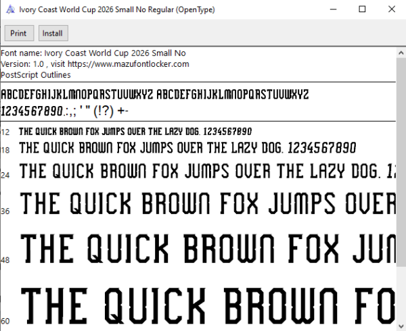
Task: Click the PostScript Outlines text
Action: tap(36, 75)
